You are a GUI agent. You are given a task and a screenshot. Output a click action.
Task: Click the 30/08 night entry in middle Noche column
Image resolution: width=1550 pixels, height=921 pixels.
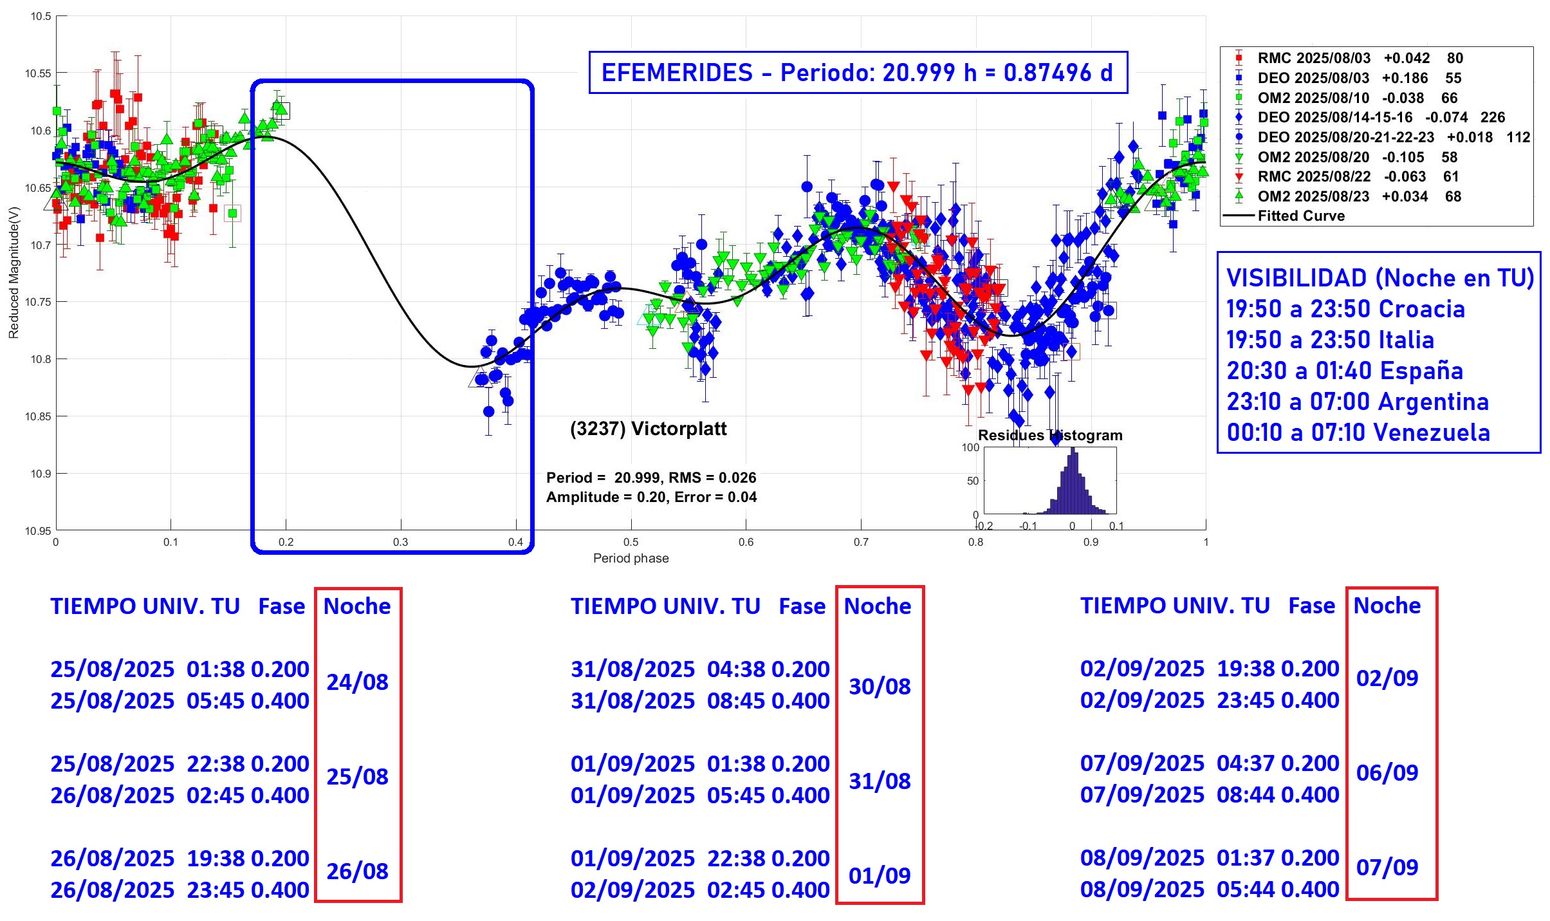click(x=880, y=687)
